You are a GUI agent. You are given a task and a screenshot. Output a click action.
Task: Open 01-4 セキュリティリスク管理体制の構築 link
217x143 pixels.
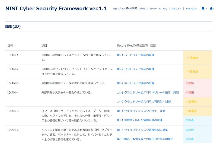(x=142, y=130)
